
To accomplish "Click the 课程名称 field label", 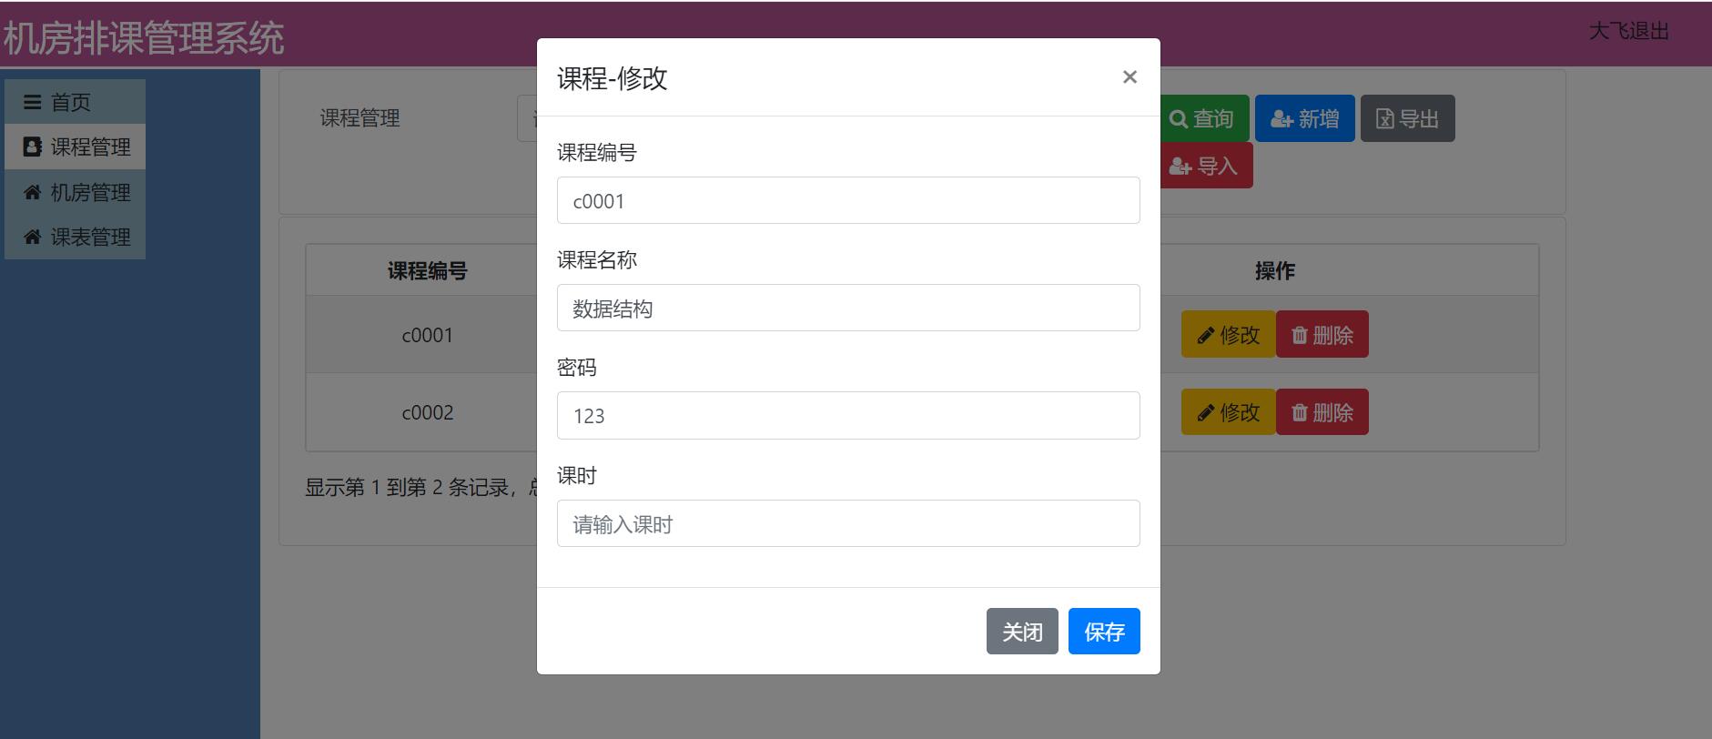I will (x=597, y=260).
